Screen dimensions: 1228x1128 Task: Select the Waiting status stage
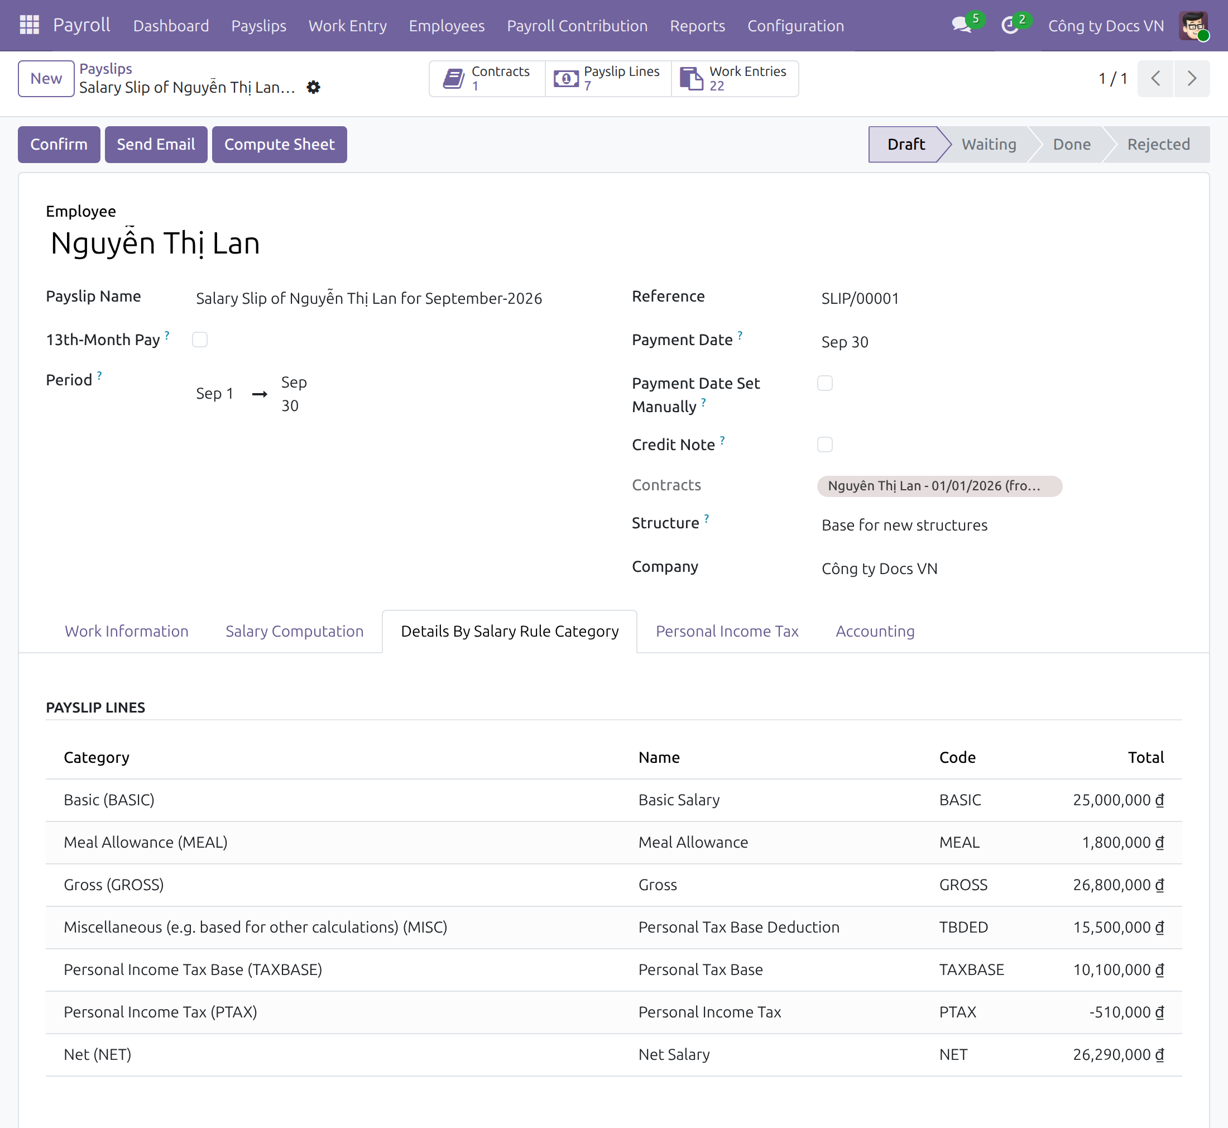pos(988,145)
